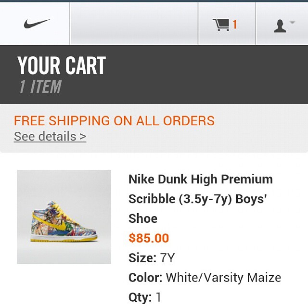Click the Qty 1 value
Image resolution: width=308 pixels, height=308 pixels.
(158, 297)
